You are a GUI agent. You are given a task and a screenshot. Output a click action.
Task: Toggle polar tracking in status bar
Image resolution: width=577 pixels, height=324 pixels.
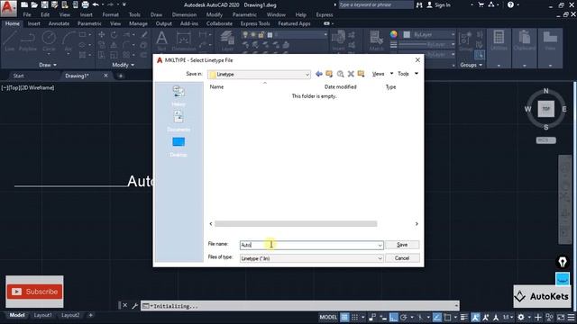[x=404, y=317]
